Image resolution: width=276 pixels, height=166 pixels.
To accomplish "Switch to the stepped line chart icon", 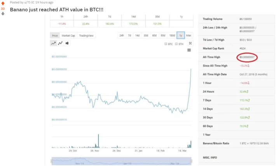I will pyautogui.click(x=60, y=43).
